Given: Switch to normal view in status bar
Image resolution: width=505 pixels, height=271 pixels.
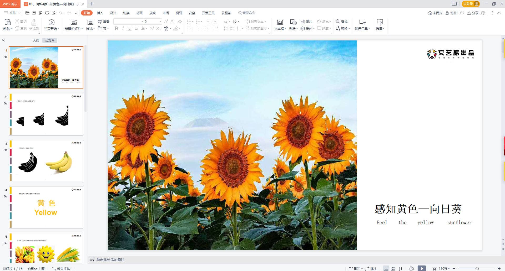Looking at the screenshot, I should tap(386, 268).
